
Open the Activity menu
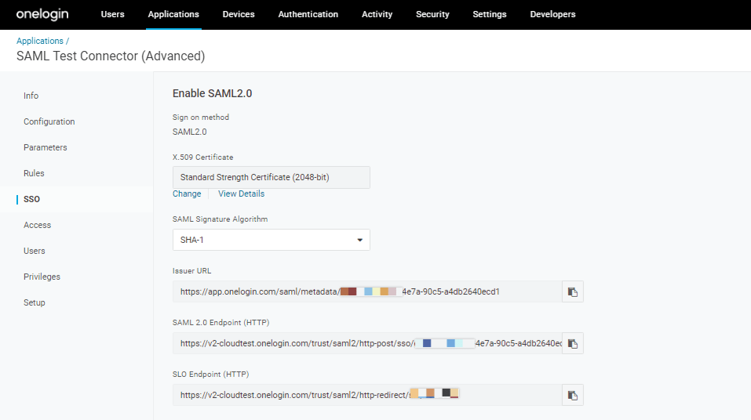point(377,14)
